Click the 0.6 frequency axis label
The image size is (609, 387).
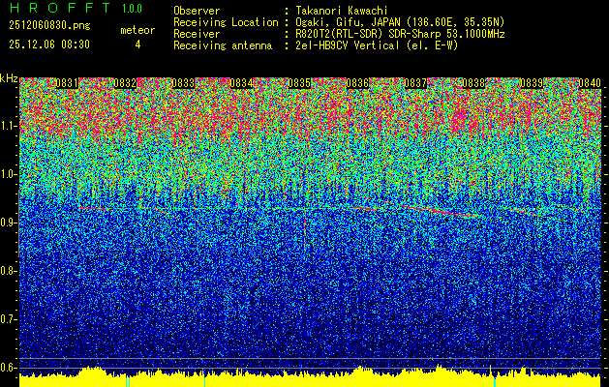click(x=9, y=368)
